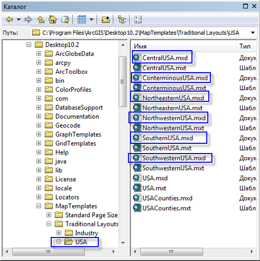Click the tree scrollbar up arrow

123,45
